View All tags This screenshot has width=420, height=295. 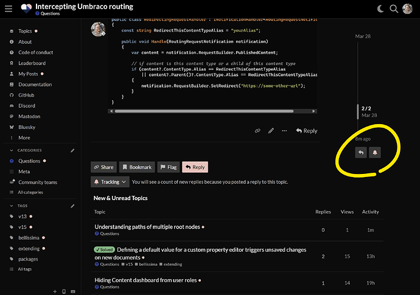coord(24,269)
